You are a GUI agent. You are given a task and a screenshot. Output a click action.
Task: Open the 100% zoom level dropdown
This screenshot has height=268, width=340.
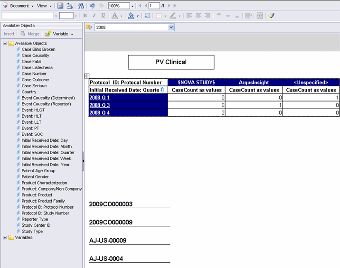pyautogui.click(x=132, y=6)
